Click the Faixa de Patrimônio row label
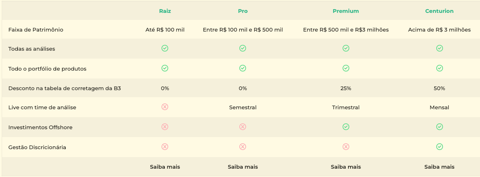Viewport: 480px width, 177px height. click(x=36, y=30)
